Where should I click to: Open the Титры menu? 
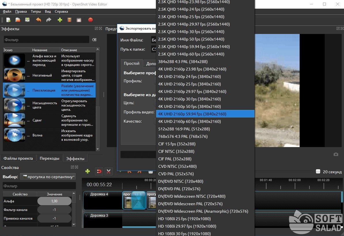point(36,12)
